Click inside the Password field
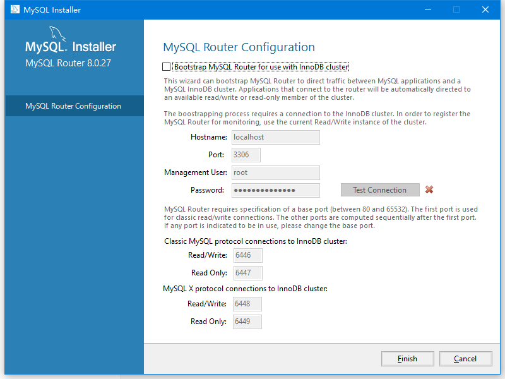The image size is (505, 379). tap(276, 191)
